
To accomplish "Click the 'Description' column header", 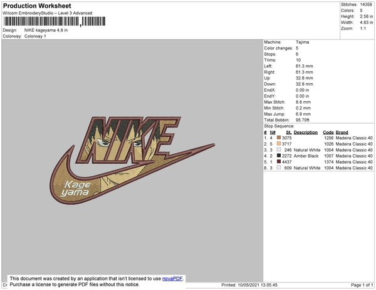I will point(306,132).
